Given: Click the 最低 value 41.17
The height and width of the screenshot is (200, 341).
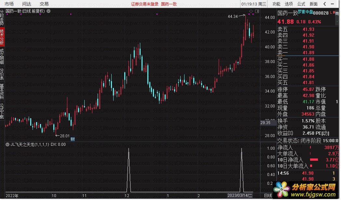Looking at the screenshot, I should [308, 102].
